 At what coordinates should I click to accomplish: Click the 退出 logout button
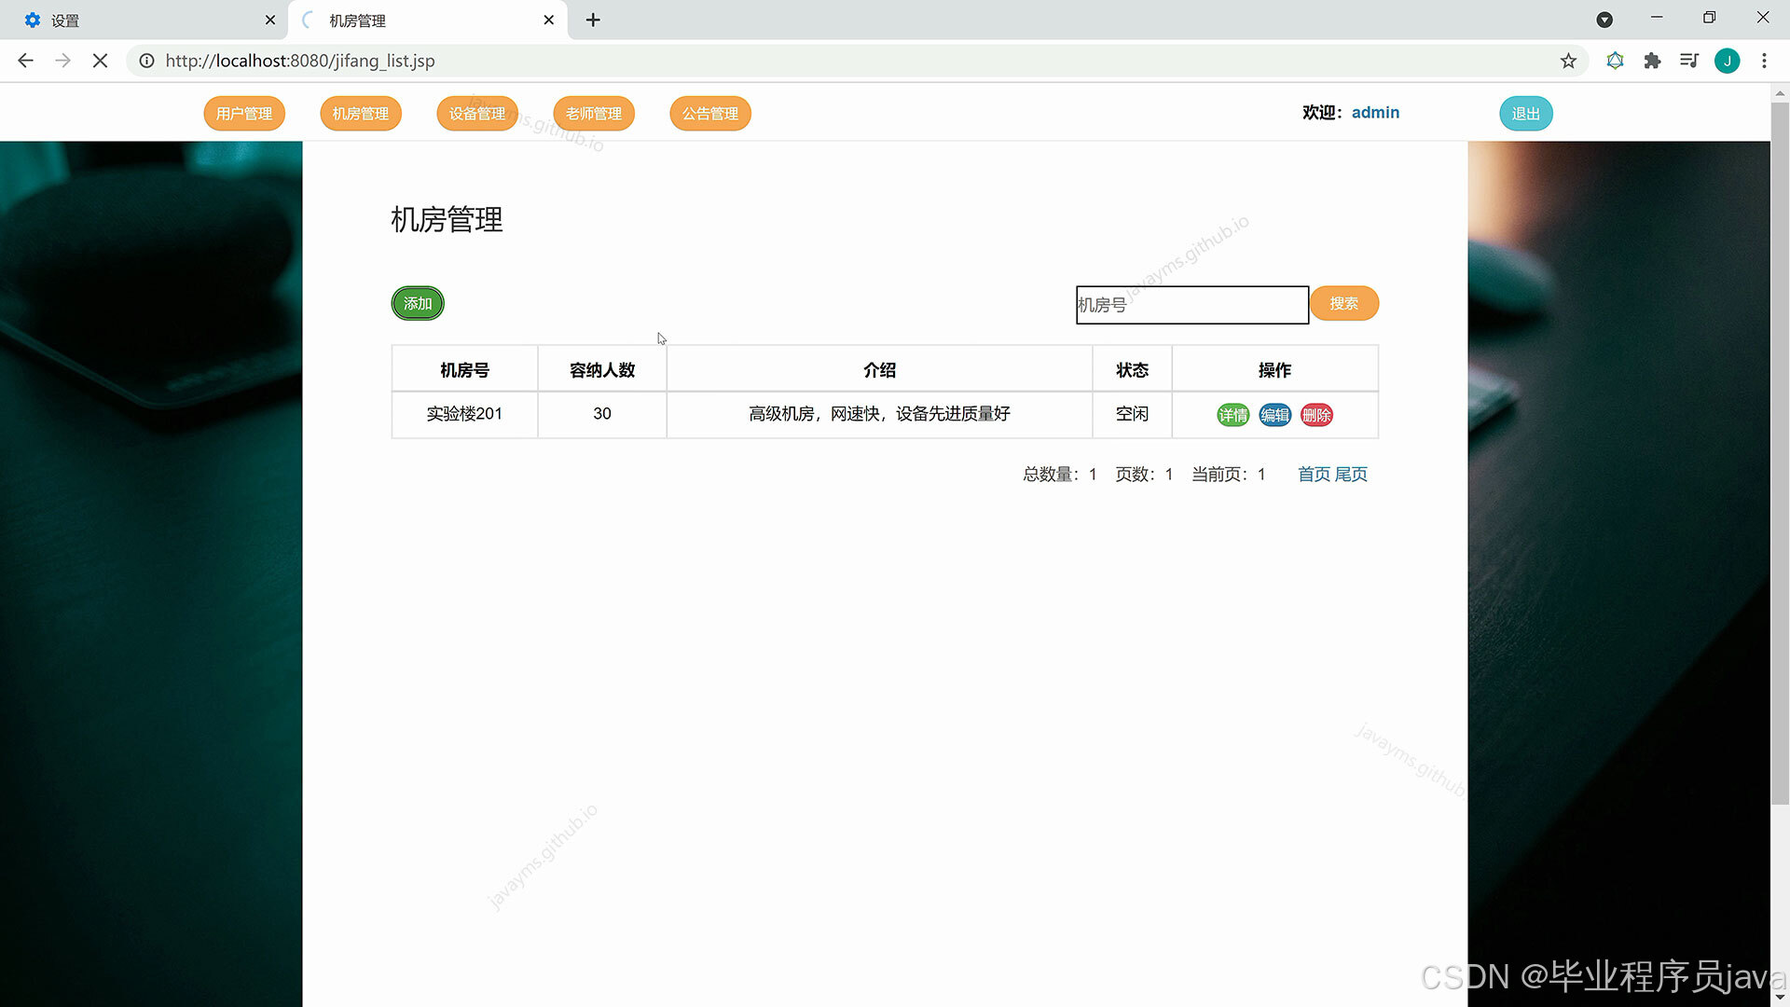click(x=1526, y=114)
